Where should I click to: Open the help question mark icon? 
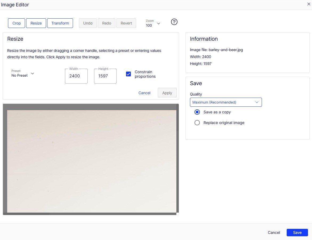point(174,22)
